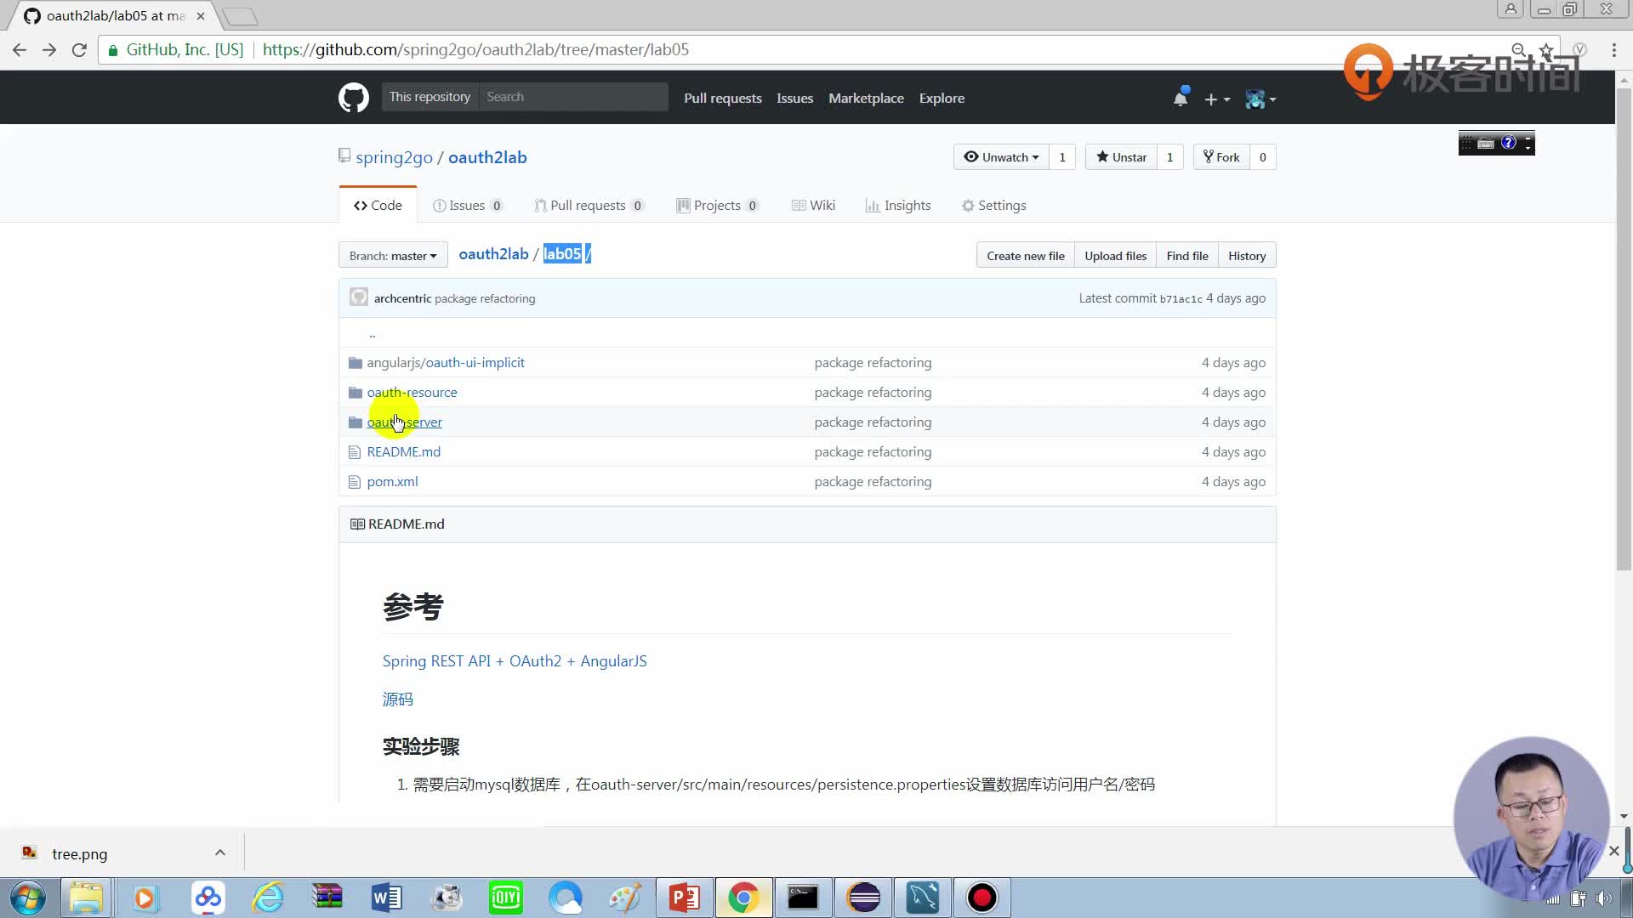This screenshot has width=1633, height=918.
Task: Collapse the tree.png download bar chevron
Action: click(x=219, y=853)
